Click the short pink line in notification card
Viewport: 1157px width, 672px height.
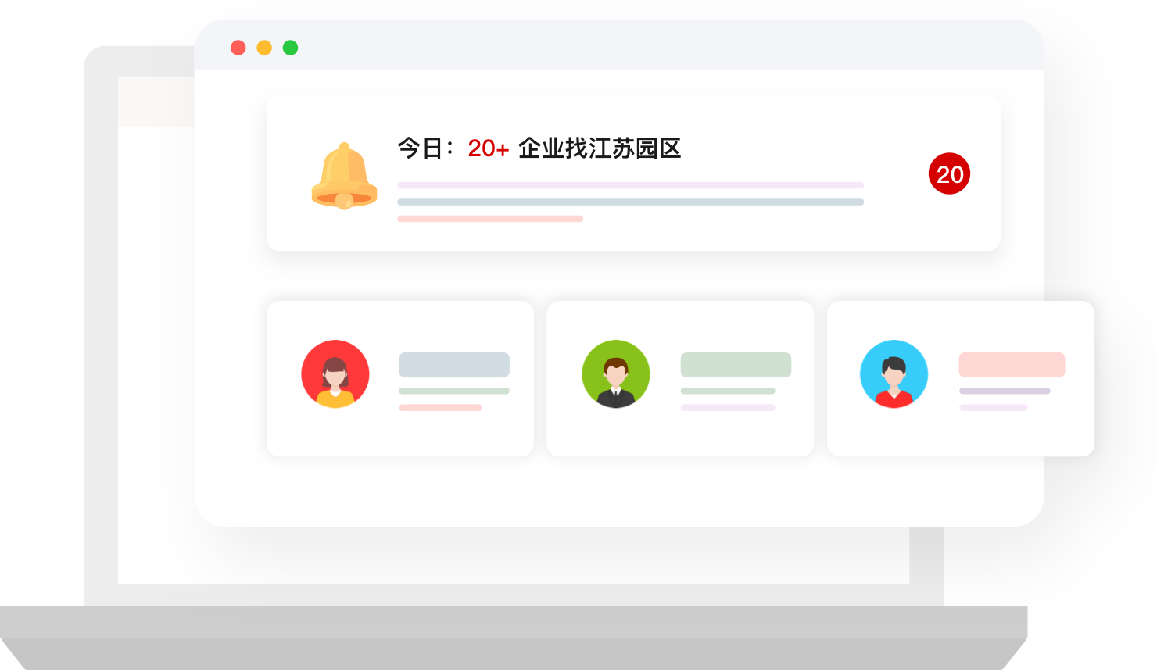pyautogui.click(x=490, y=219)
